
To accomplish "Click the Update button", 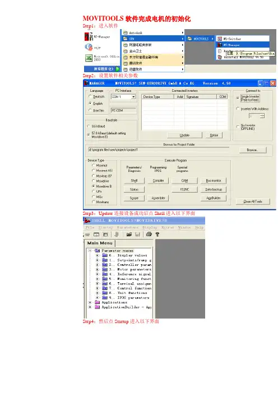I will [x=184, y=135].
